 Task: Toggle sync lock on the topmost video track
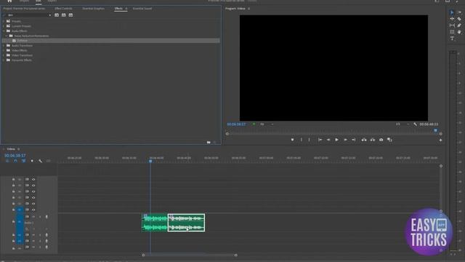(27, 180)
